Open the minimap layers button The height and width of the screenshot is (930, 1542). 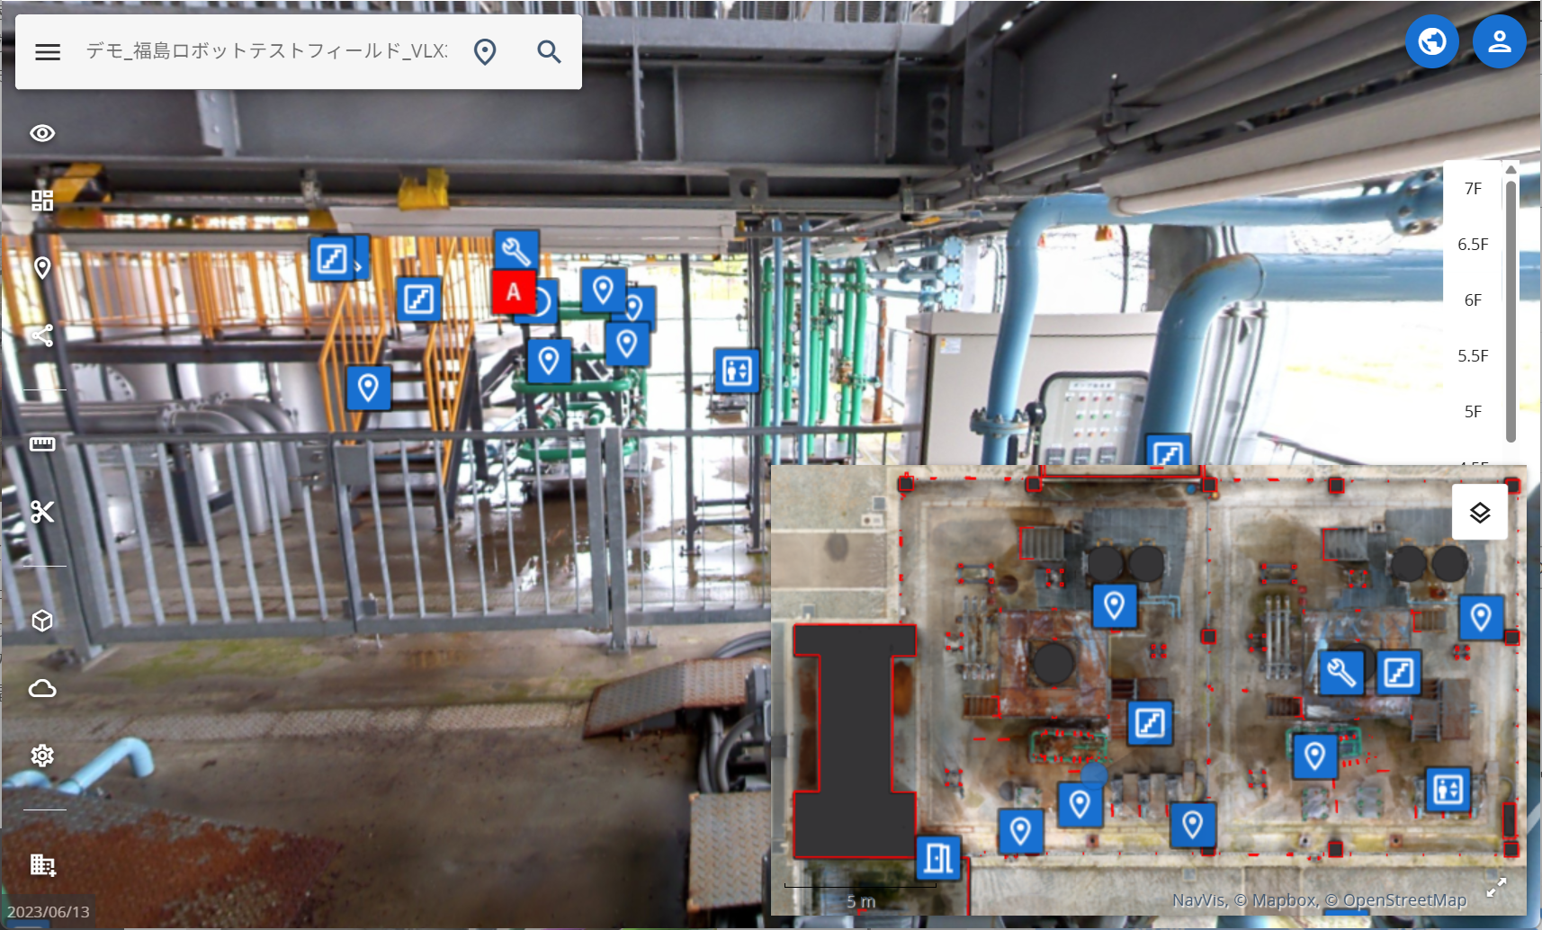[1480, 513]
